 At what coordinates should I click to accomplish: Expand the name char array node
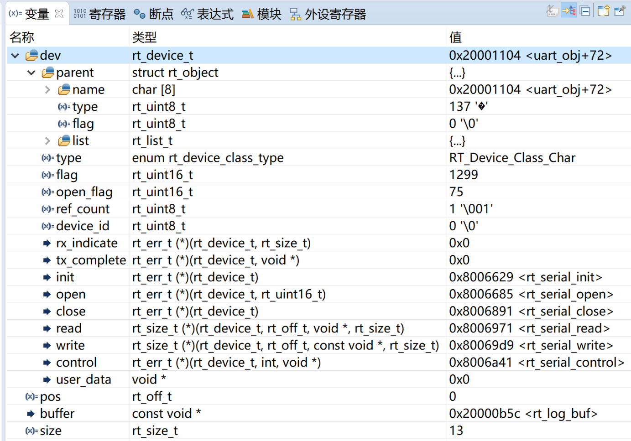point(47,89)
